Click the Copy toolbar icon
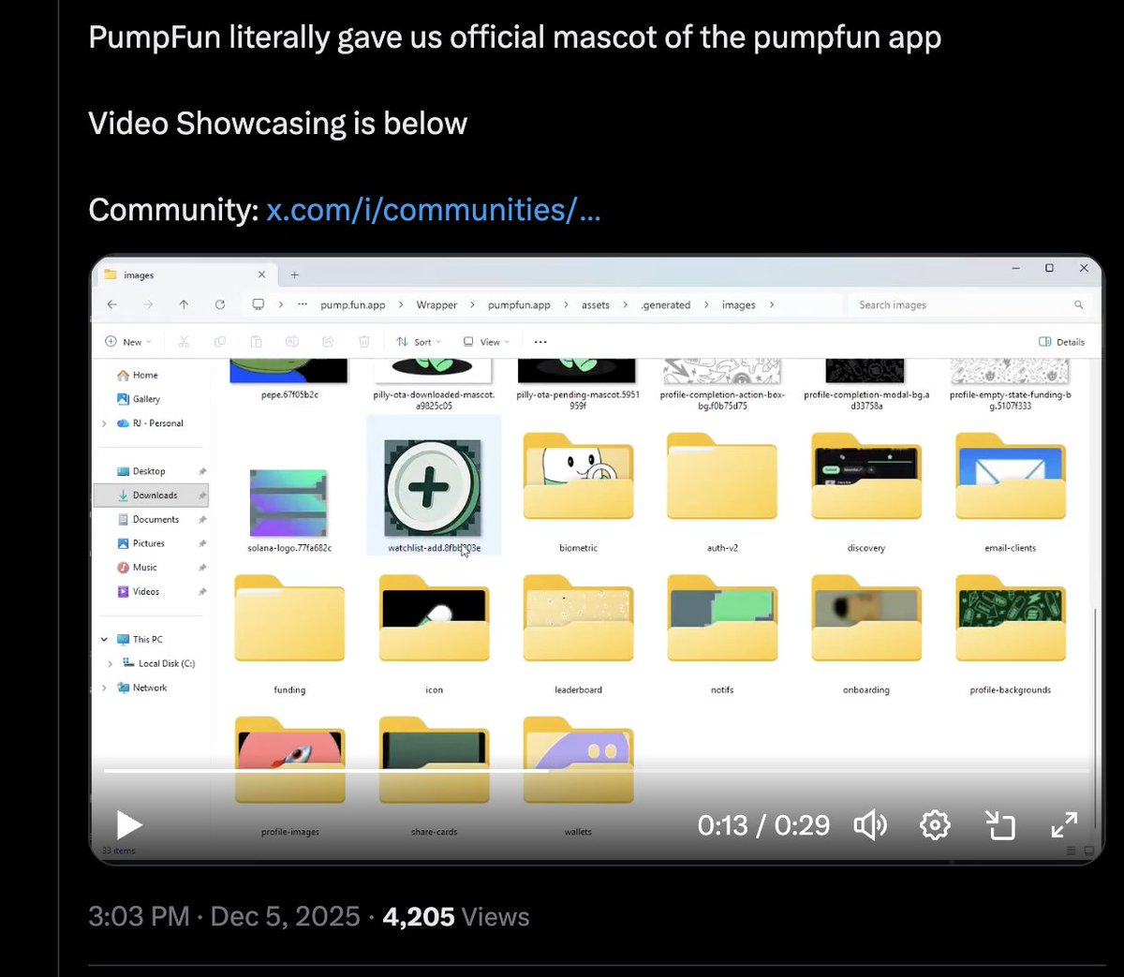This screenshot has width=1124, height=977. 220,342
